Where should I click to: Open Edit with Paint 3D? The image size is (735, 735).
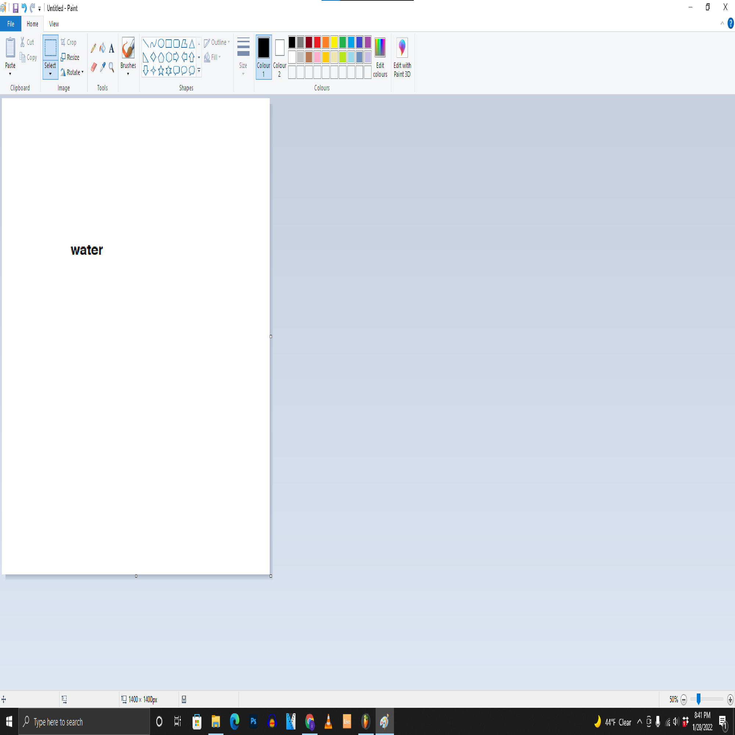[402, 57]
